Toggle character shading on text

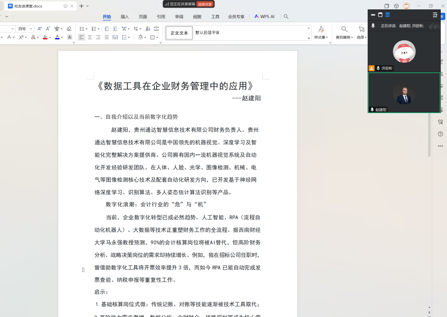pyautogui.click(x=69, y=37)
